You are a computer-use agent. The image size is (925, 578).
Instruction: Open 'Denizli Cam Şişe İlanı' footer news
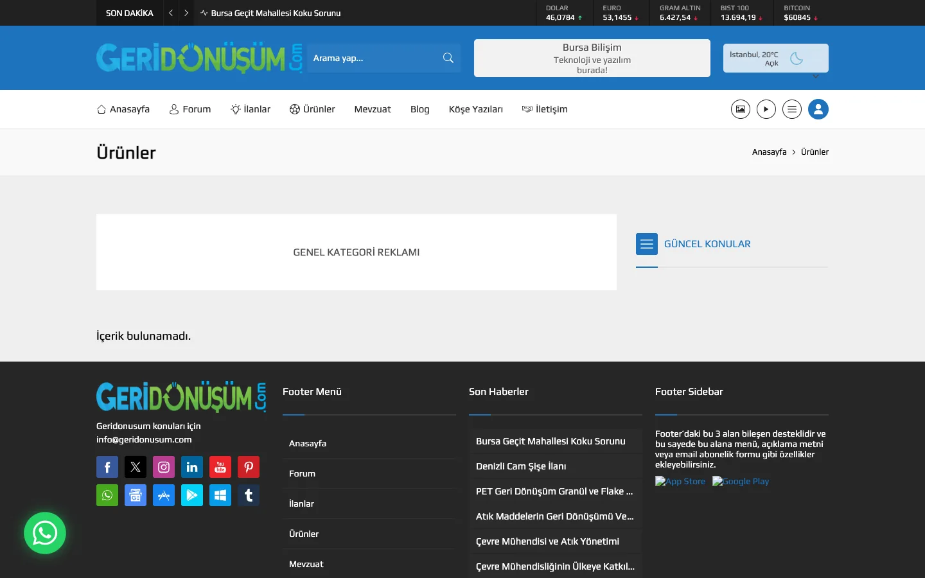coord(521,466)
